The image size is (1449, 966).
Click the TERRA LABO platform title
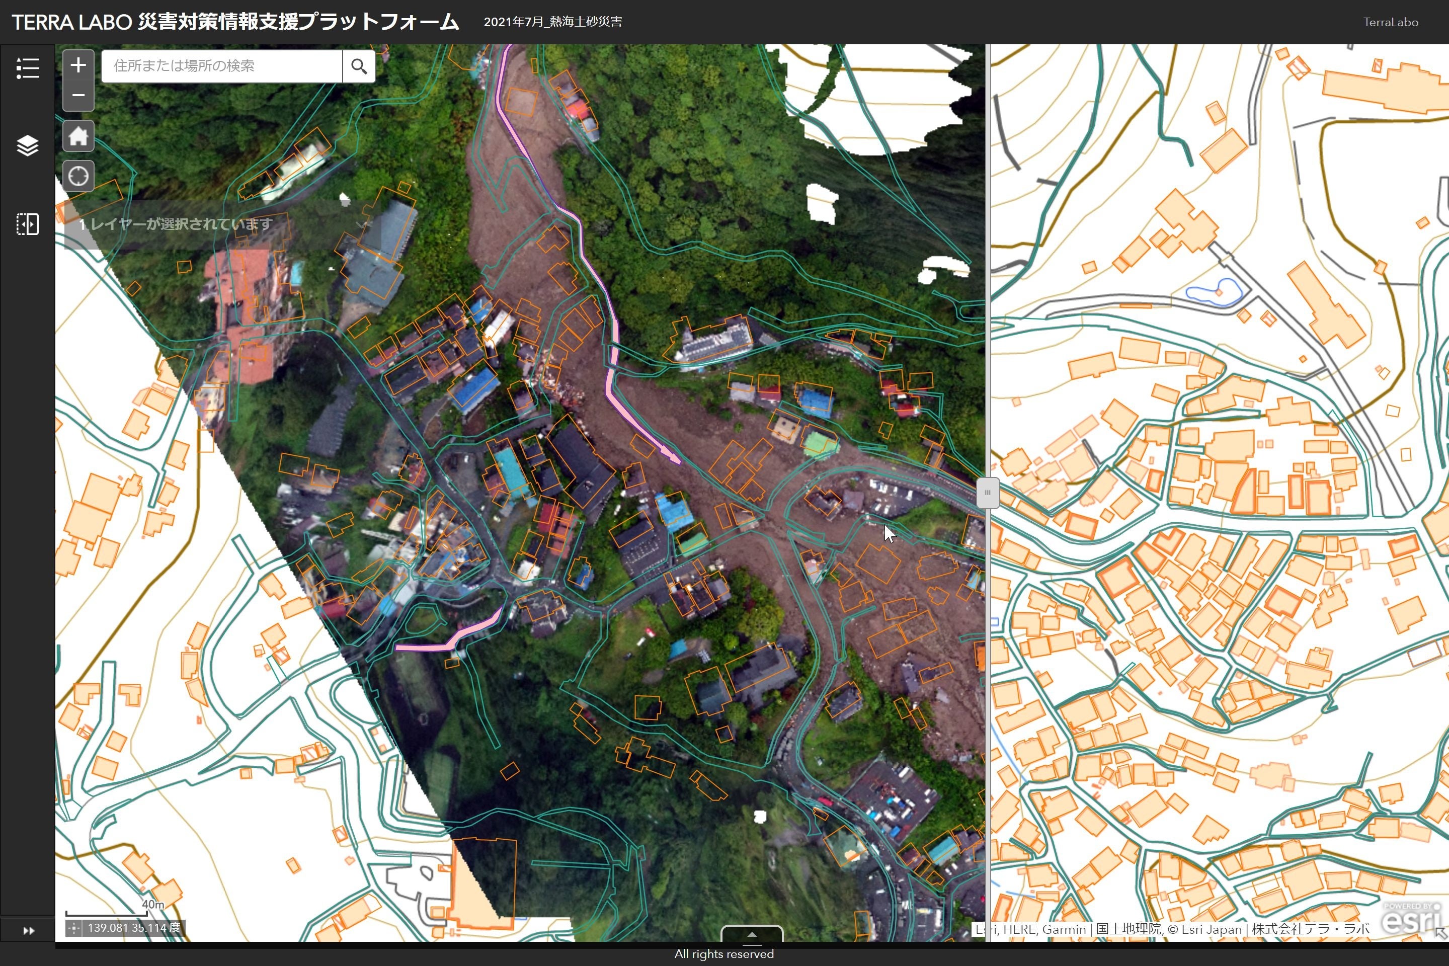pyautogui.click(x=235, y=22)
